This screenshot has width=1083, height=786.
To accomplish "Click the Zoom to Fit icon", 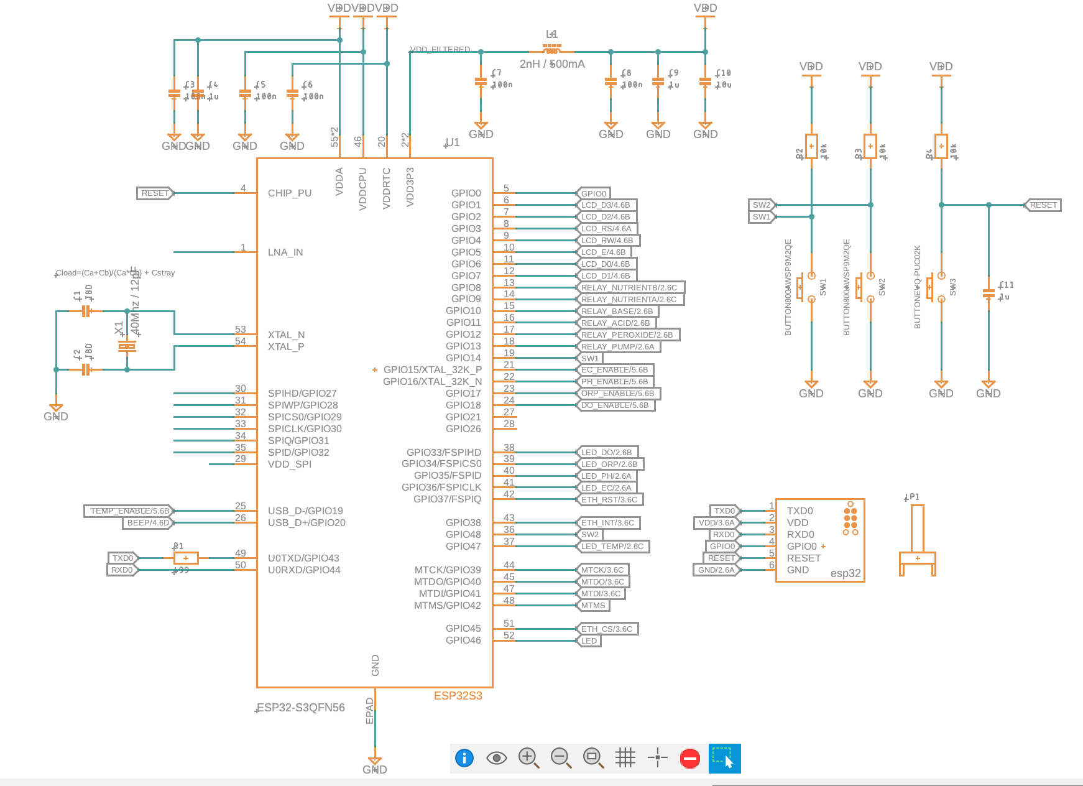I will pyautogui.click(x=593, y=758).
